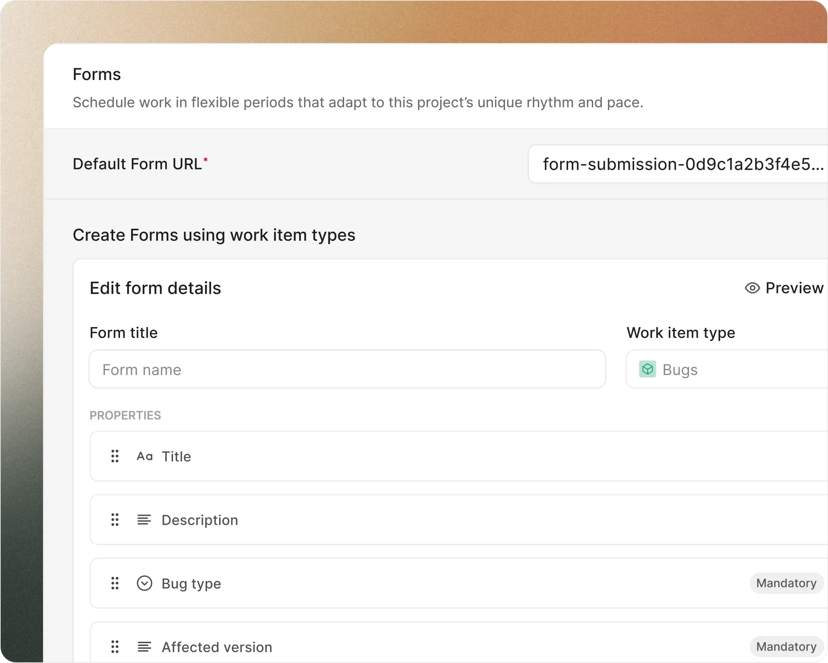Toggle the Mandatory badge on Bug type
Viewport: 828px width, 663px height.
(786, 583)
